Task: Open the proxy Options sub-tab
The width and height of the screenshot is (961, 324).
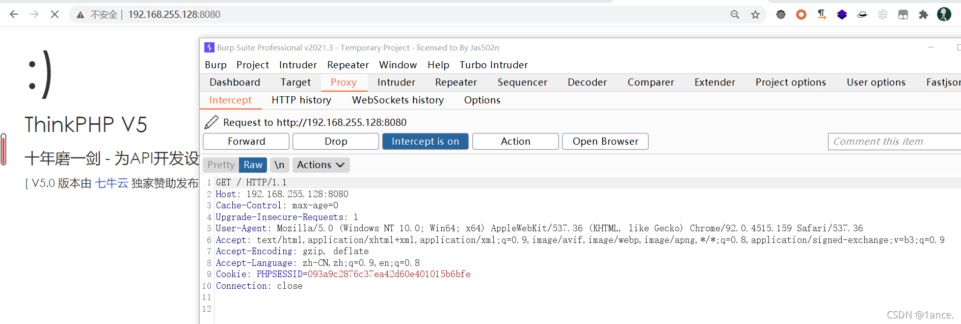Action: coord(482,100)
